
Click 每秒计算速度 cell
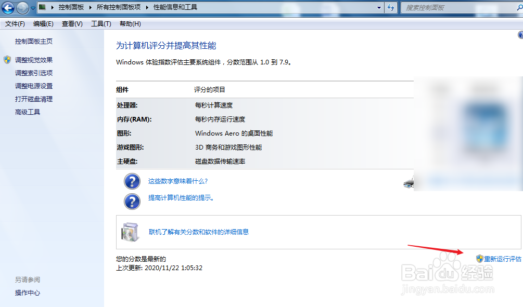tap(214, 105)
